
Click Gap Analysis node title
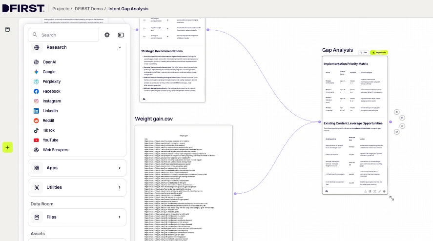(x=337, y=50)
